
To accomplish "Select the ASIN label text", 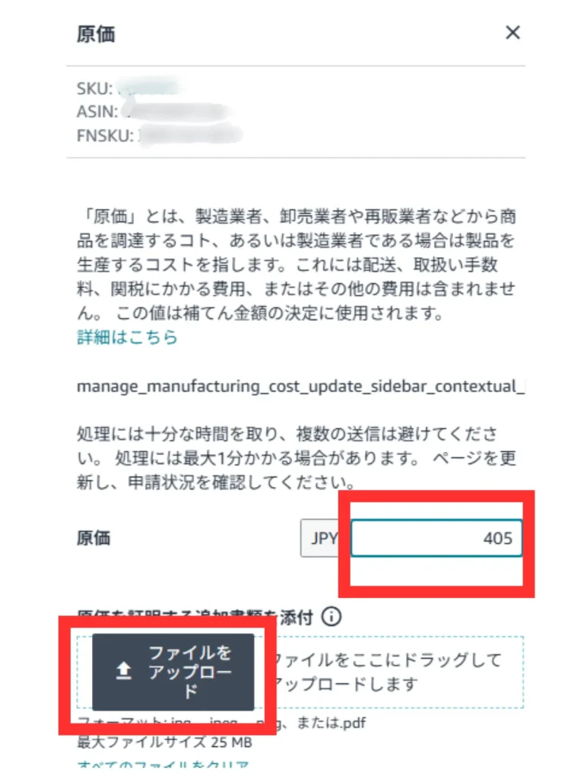I will (x=97, y=112).
